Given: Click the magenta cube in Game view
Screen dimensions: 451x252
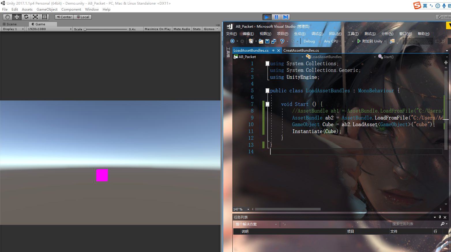Looking at the screenshot, I should coord(102,175).
